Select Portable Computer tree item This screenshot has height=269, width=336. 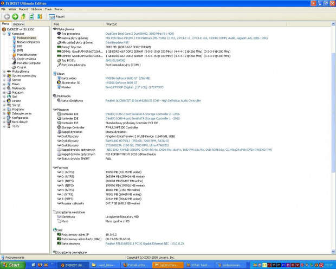click(x=29, y=63)
